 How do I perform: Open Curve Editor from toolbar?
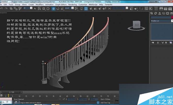[146, 9]
